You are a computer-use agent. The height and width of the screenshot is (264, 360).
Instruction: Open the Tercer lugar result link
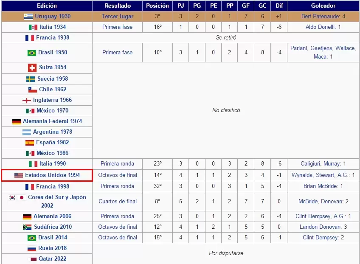point(117,17)
